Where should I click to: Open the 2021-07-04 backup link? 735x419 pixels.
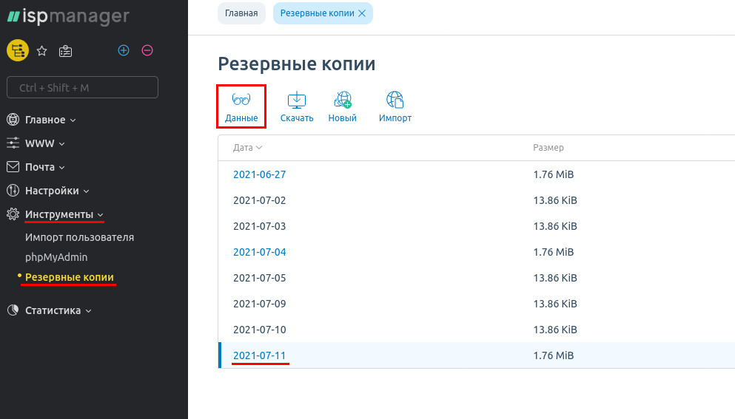pos(259,252)
